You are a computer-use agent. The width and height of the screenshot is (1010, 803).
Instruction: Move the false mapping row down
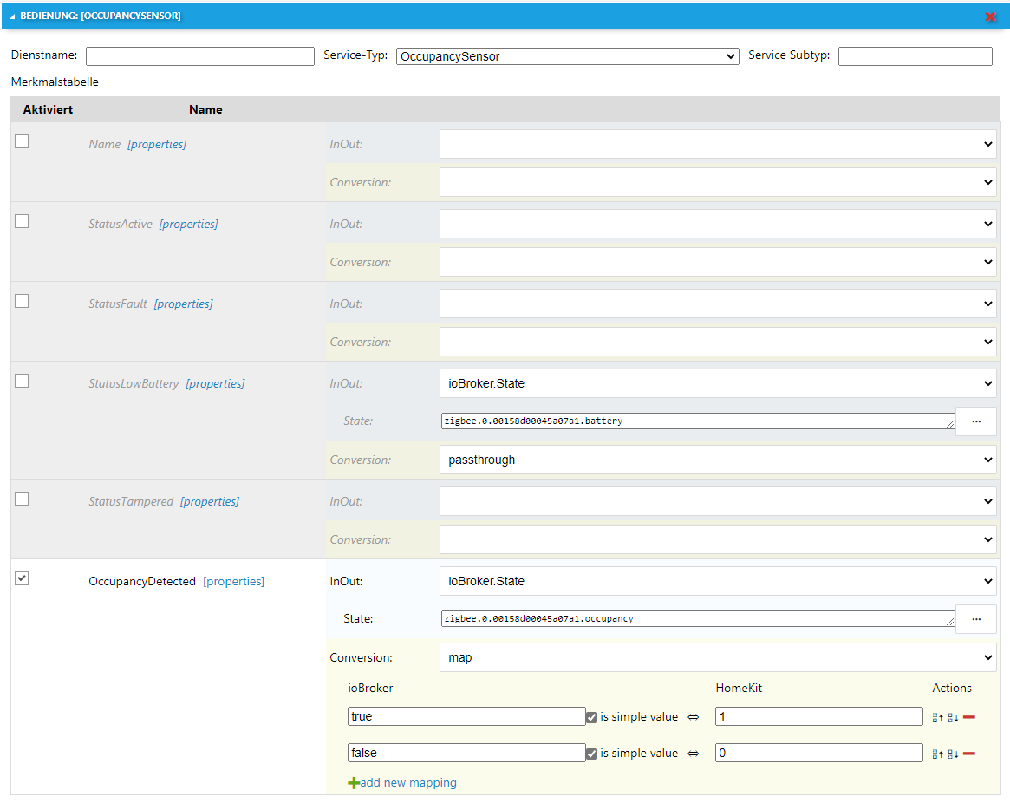[954, 754]
